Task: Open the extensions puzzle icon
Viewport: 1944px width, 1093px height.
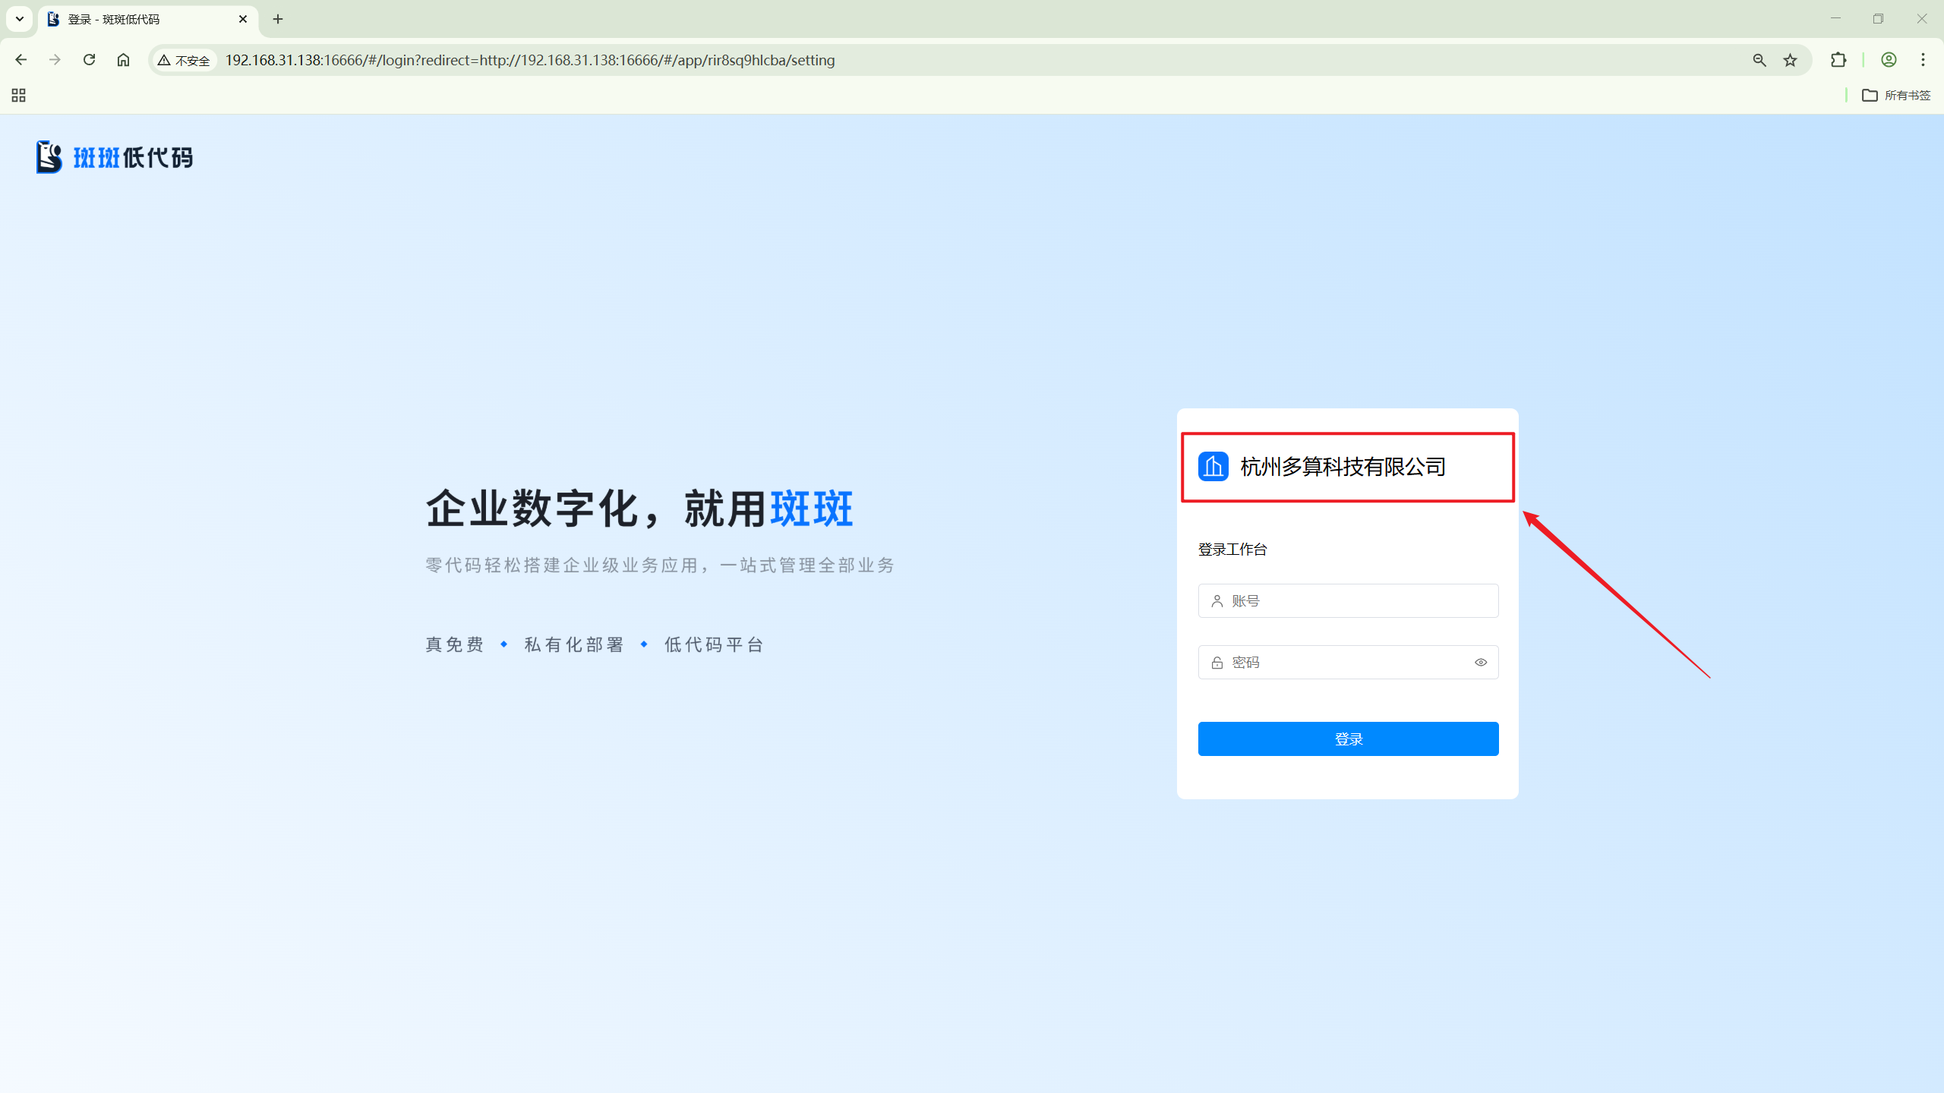Action: (1838, 60)
